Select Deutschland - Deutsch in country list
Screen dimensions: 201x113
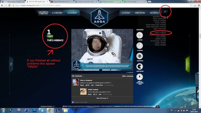coord(158,41)
